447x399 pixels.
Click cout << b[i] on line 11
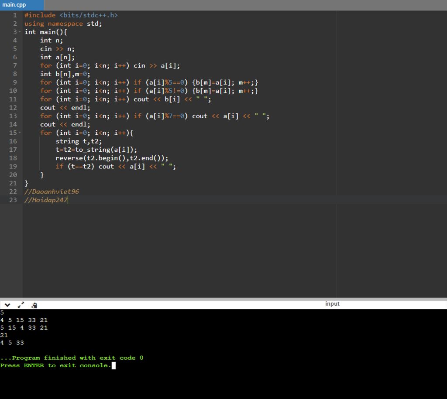[157, 99]
